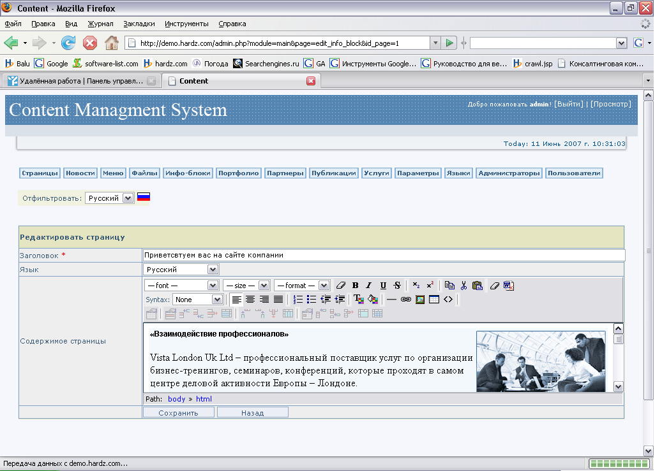Click the scissors cut icon
Screen dimensions: 655x471
pos(463,286)
